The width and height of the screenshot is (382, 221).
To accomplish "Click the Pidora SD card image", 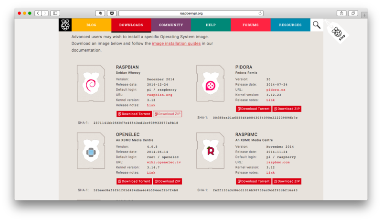I will click(x=210, y=83).
